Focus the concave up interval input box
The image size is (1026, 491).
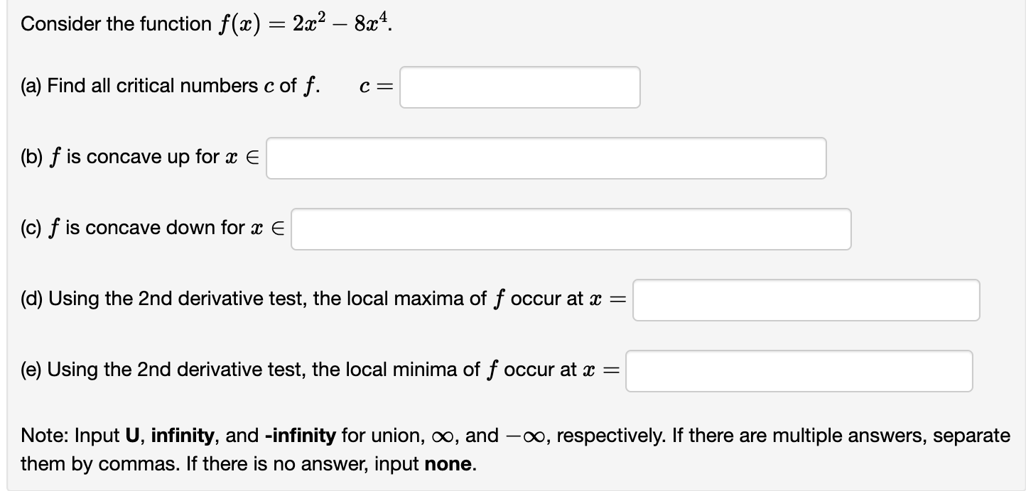click(545, 158)
